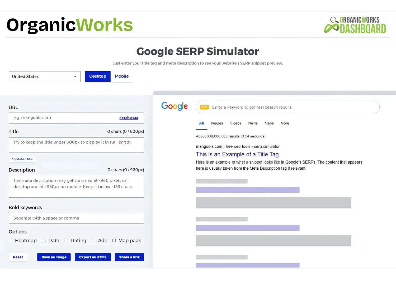Open the United States country dropdown
The width and height of the screenshot is (396, 286).
(x=45, y=77)
